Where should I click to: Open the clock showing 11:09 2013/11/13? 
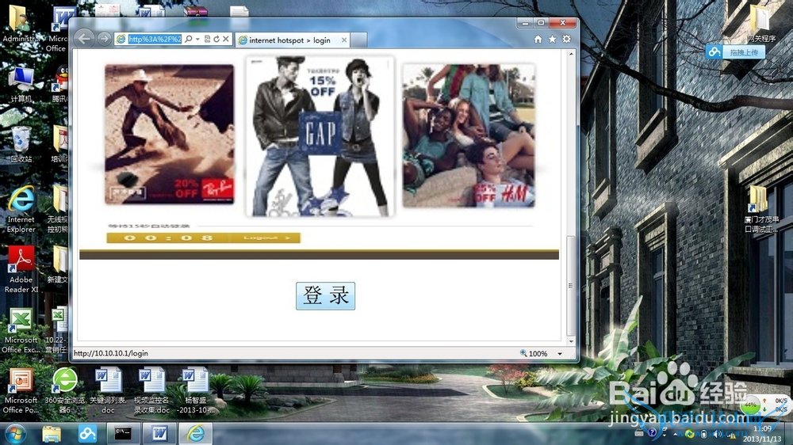762,434
